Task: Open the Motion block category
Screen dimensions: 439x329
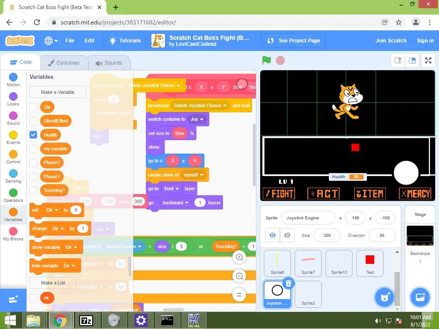Action: (13, 80)
